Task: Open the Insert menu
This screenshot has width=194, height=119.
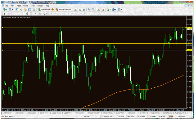Action: 19,6
